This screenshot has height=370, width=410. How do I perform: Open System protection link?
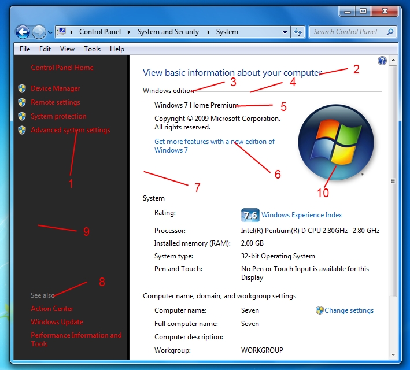click(58, 116)
